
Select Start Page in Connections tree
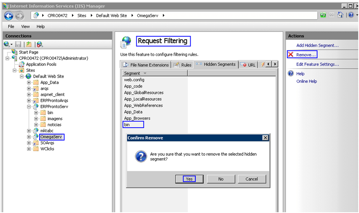(x=29, y=52)
